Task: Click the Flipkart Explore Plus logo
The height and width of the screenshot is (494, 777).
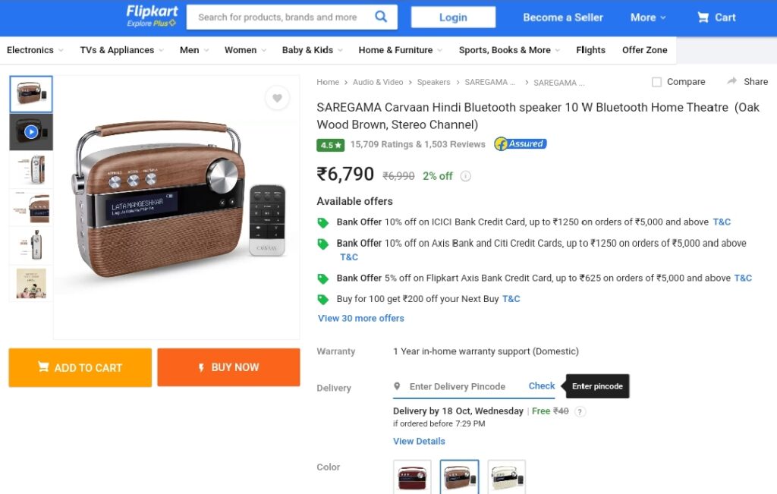Action: 152,16
